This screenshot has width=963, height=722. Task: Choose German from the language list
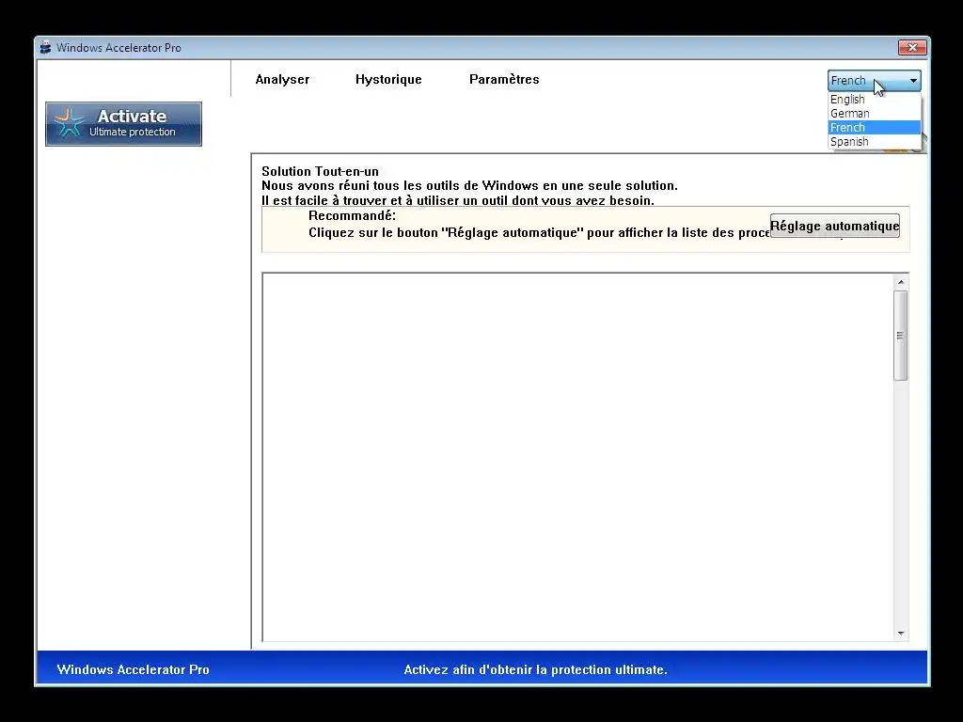pos(874,114)
